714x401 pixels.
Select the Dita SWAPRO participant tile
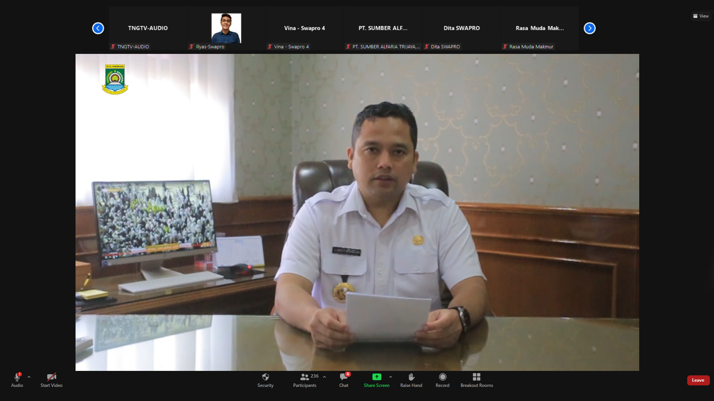(x=461, y=28)
